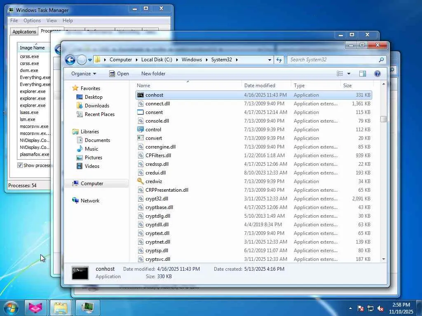
Task: Open Task Manager Help menu
Action: pyautogui.click(x=68, y=21)
